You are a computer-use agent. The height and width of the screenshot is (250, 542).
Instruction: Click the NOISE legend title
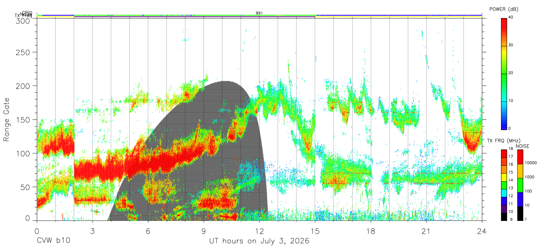tap(522, 146)
